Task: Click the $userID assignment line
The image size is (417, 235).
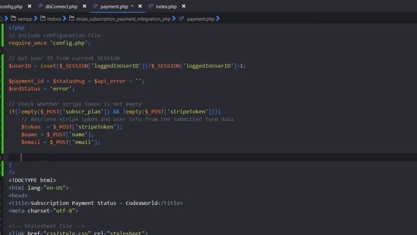Action: click(x=127, y=66)
